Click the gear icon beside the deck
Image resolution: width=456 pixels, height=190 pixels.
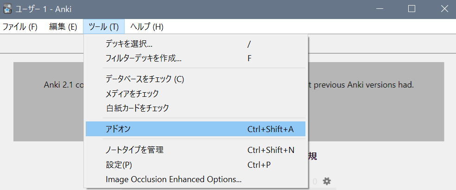pyautogui.click(x=327, y=181)
